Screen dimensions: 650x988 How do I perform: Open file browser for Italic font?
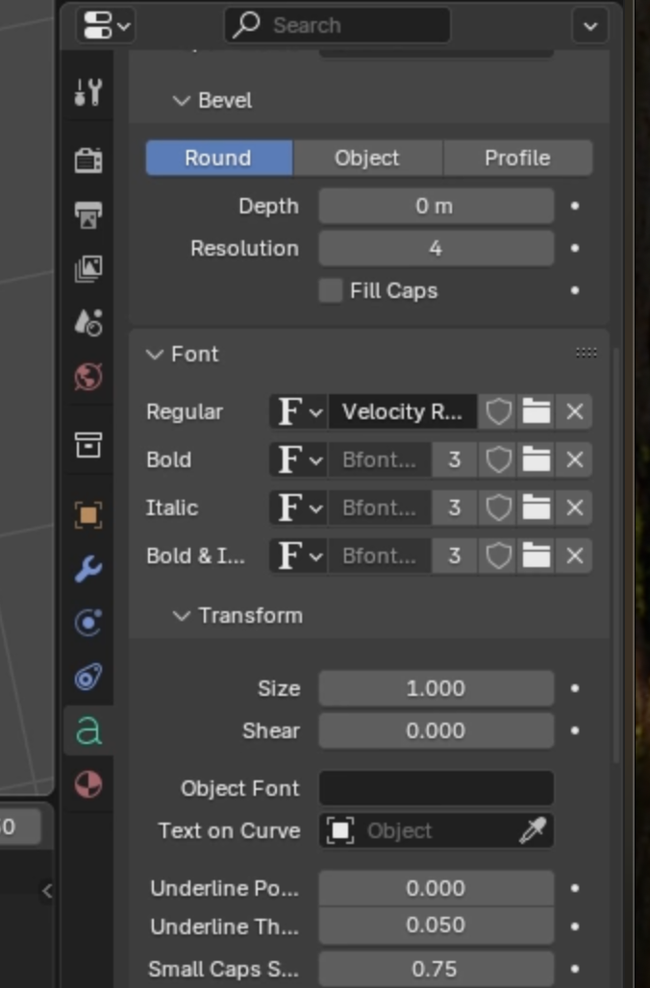coord(536,507)
